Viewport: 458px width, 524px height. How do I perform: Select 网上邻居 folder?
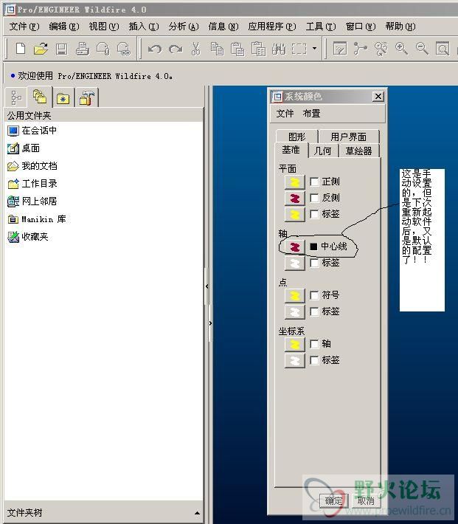pyautogui.click(x=32, y=201)
